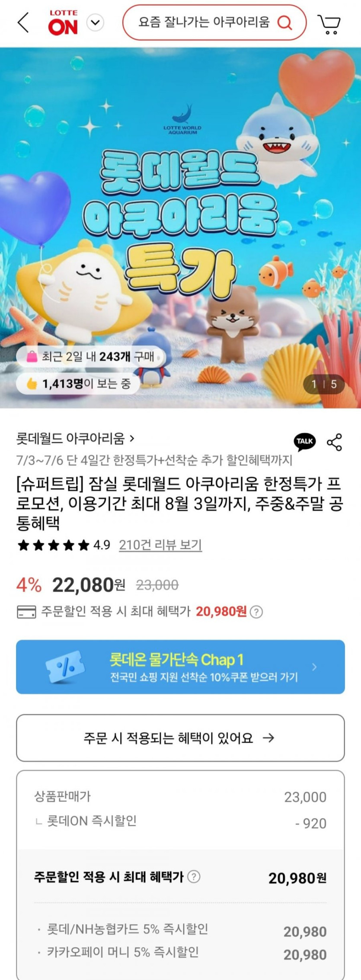Viewport: 361px width, 980px height.
Task: Click help icon next to 주문할인 적용 시 최대 혜택가
Action: tap(194, 877)
